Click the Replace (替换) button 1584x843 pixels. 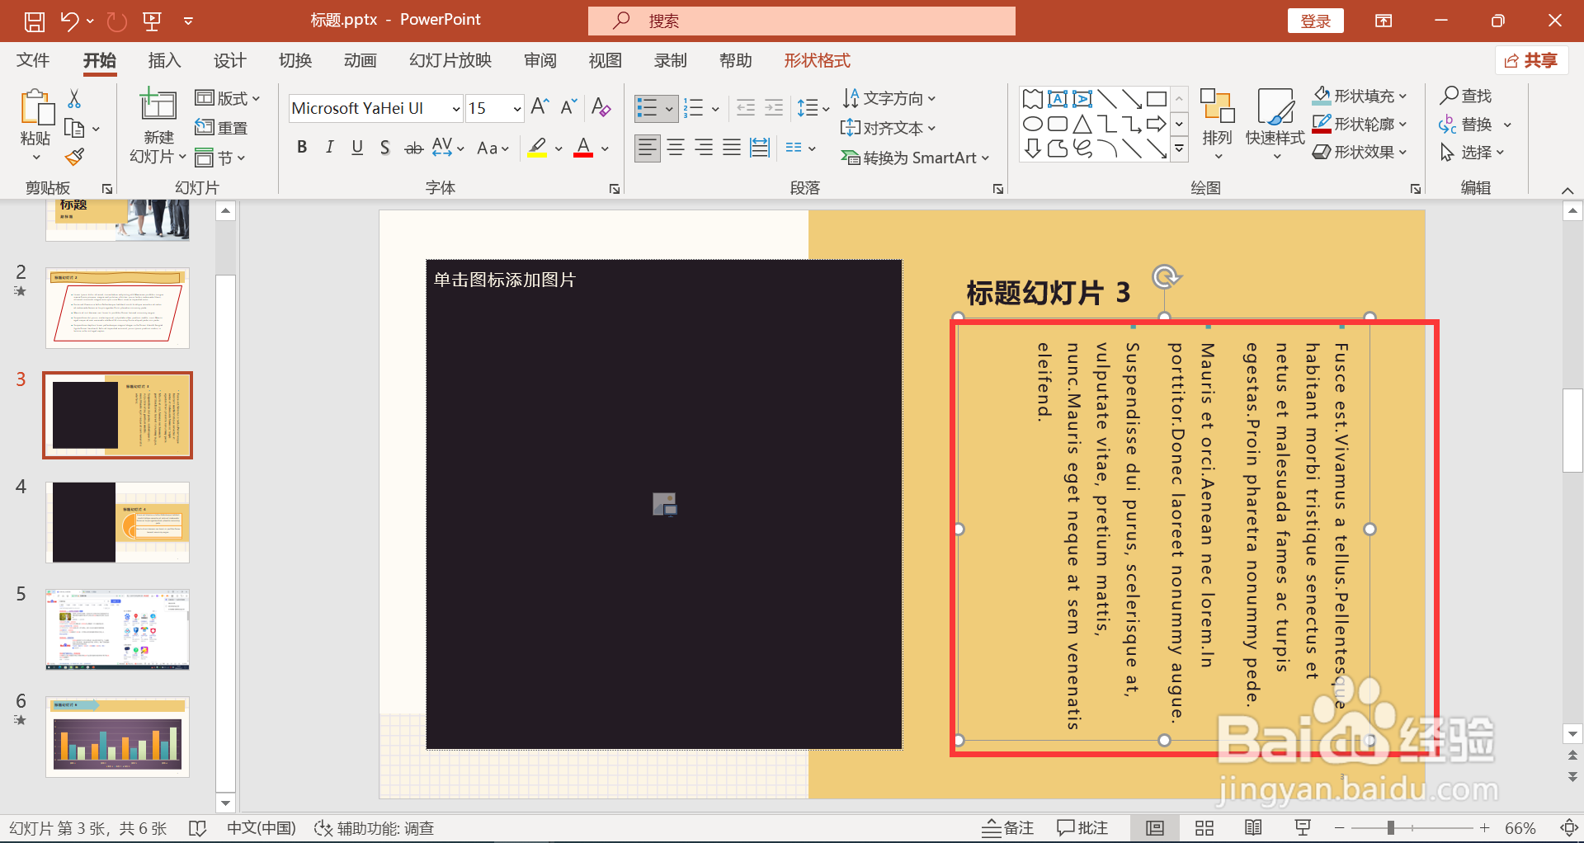click(x=1475, y=125)
